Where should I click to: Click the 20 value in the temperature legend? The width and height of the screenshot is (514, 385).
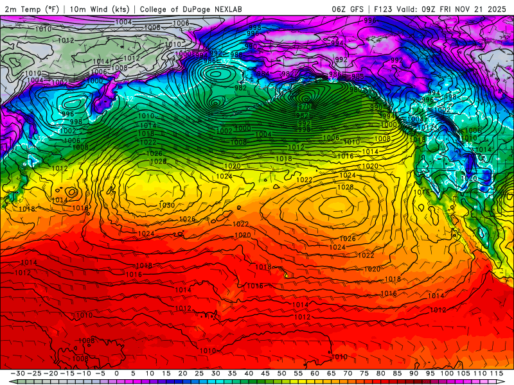click(x=182, y=373)
